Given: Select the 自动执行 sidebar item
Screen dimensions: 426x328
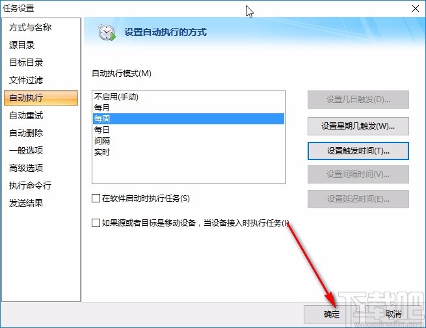Looking at the screenshot, I should coord(41,98).
